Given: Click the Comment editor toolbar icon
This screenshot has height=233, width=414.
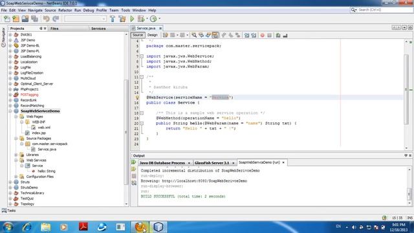Looking at the screenshot, I should coord(278,35).
